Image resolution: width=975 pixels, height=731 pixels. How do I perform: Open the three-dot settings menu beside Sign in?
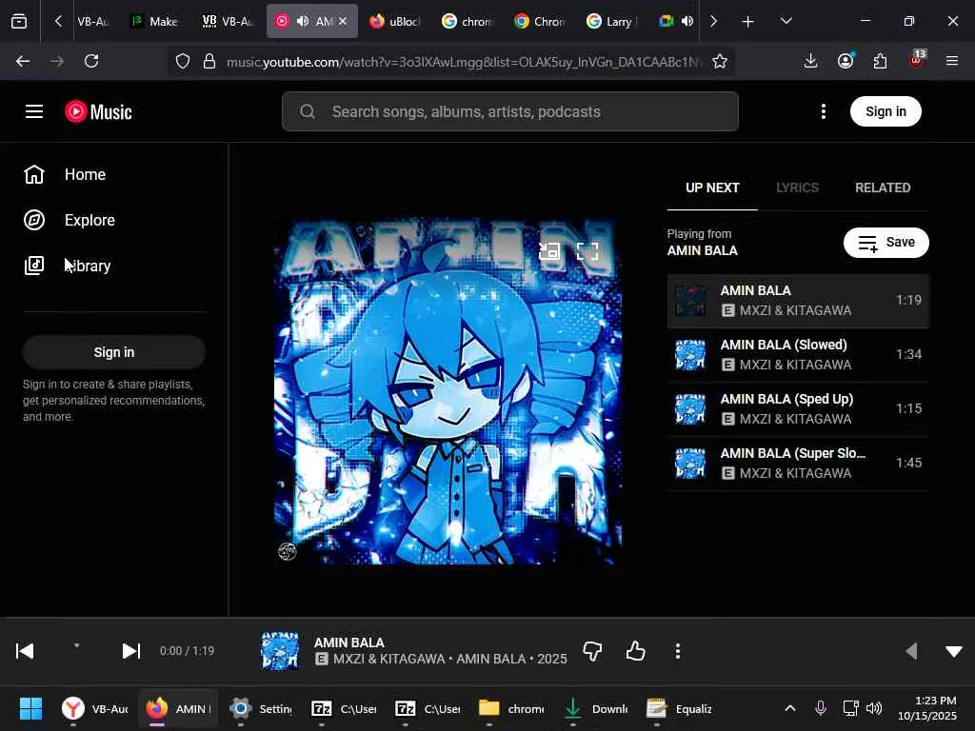click(824, 111)
